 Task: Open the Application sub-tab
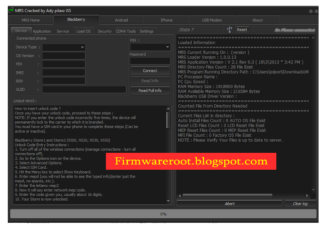[x=42, y=31]
